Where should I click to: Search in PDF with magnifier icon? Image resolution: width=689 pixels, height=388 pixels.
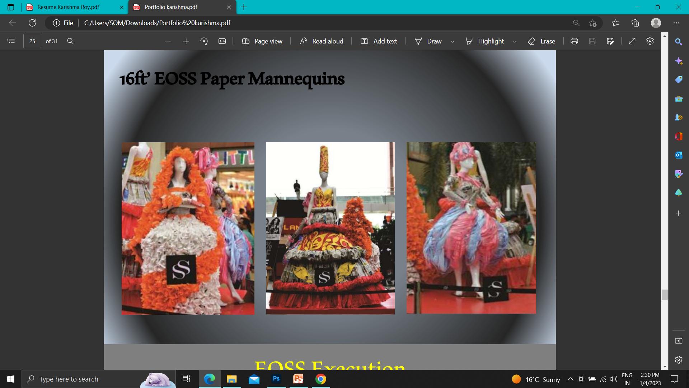click(x=70, y=41)
